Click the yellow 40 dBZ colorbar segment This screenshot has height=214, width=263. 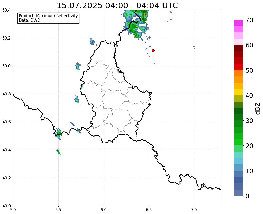click(x=239, y=92)
